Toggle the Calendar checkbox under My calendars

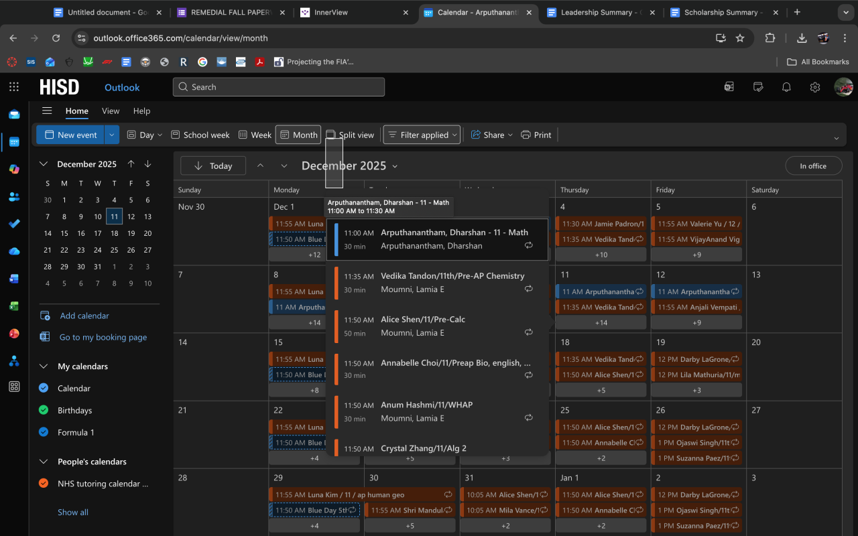point(44,388)
